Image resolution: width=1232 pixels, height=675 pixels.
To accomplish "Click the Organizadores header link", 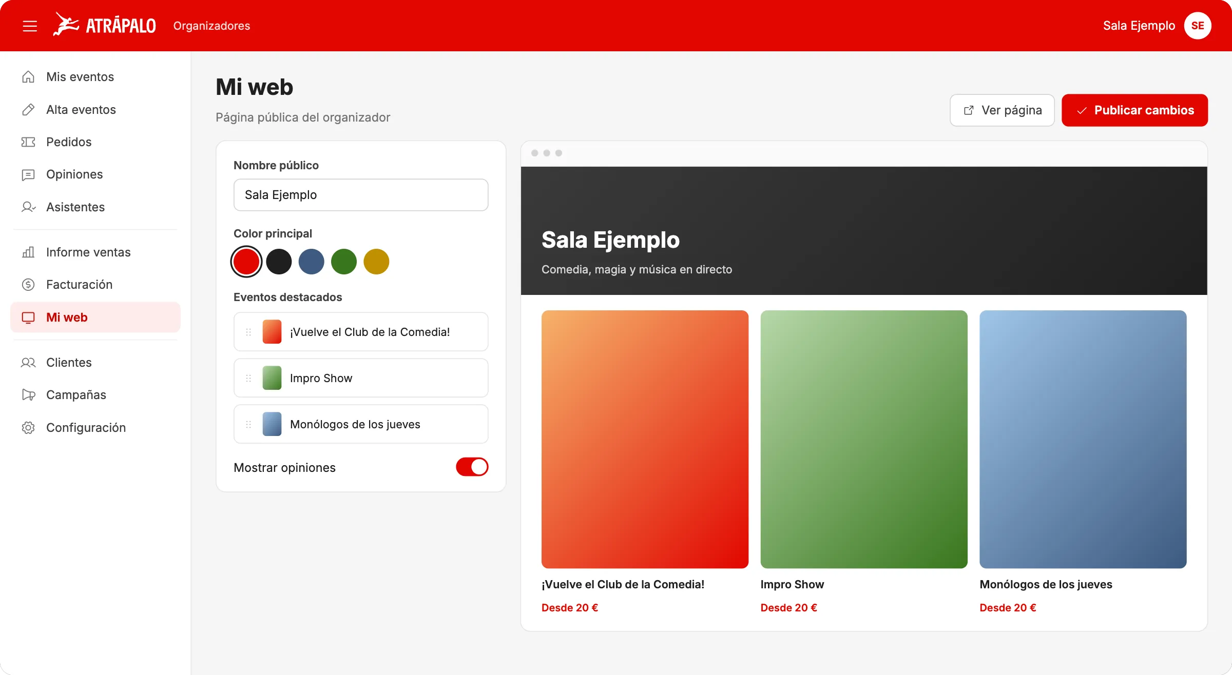I will 211,26.
